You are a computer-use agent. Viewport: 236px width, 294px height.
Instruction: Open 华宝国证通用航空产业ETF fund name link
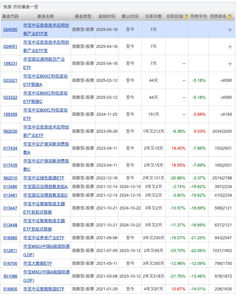44,63
